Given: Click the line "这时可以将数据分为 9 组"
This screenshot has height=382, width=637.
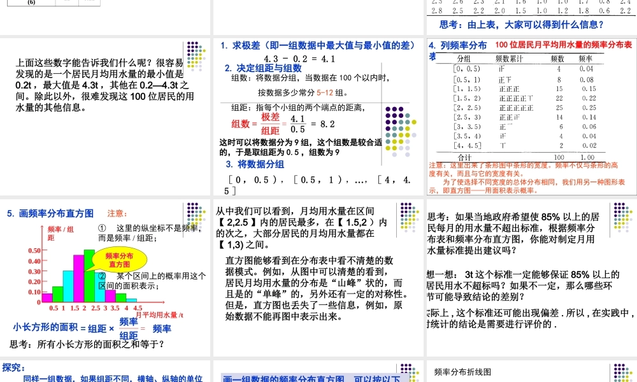Looking at the screenshot, I should (x=301, y=143).
